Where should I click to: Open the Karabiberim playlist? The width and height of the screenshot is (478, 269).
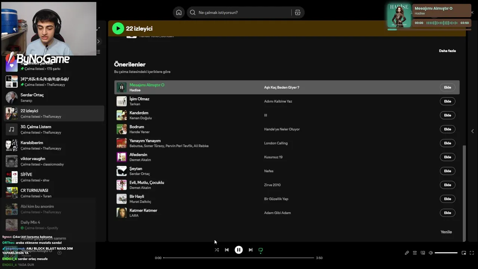pos(54,145)
